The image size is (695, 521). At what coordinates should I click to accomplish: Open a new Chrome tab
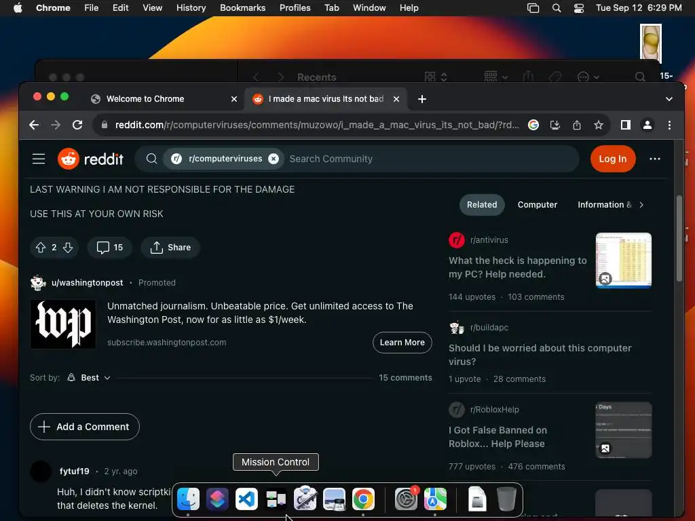422,99
